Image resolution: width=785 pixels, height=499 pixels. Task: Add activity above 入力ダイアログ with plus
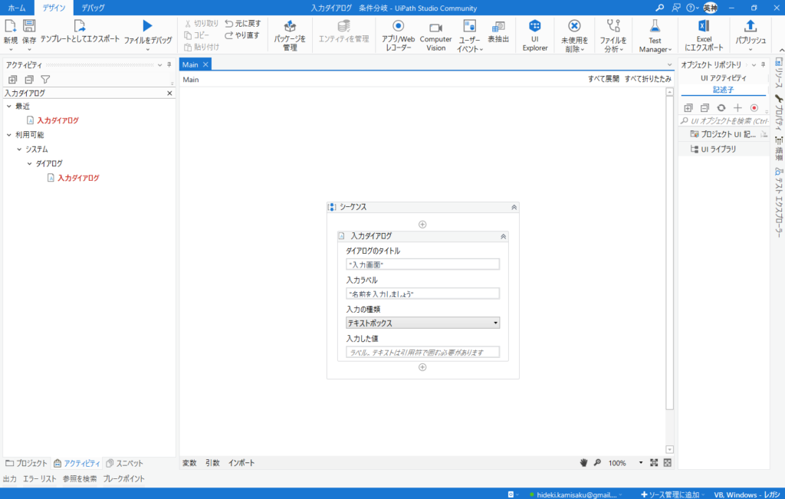(x=422, y=225)
